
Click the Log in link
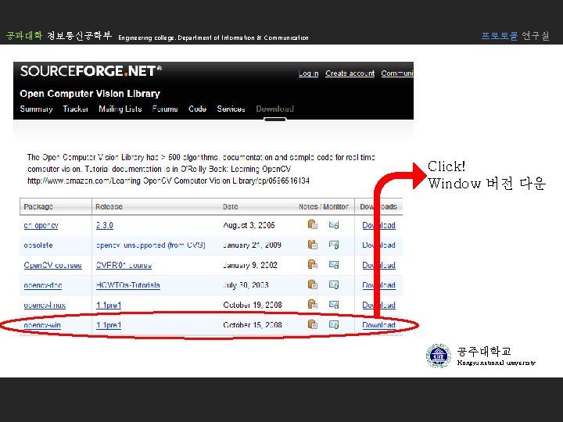point(308,73)
